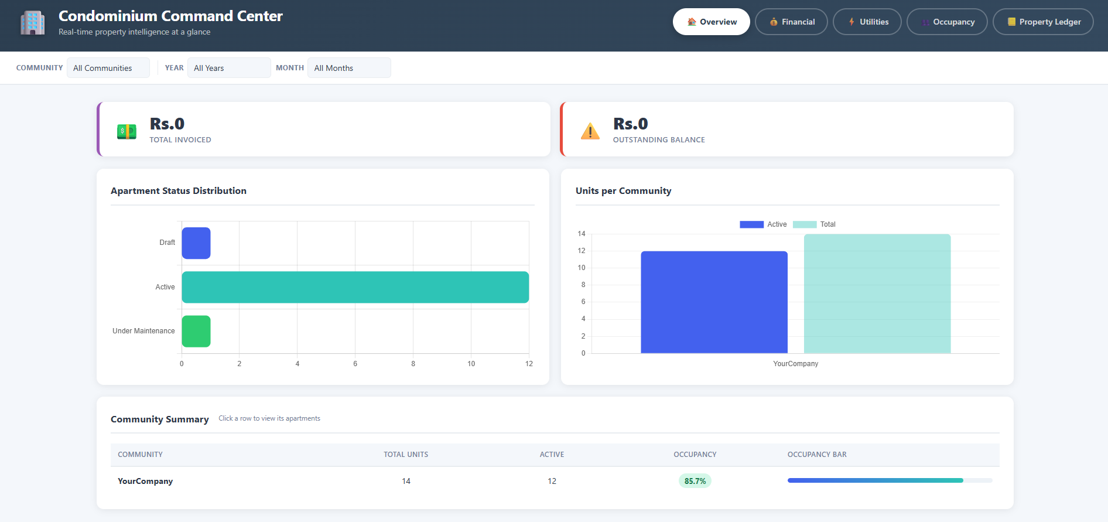Click the money bag icon on Financial tab
The height and width of the screenshot is (522, 1108).
[x=774, y=22]
